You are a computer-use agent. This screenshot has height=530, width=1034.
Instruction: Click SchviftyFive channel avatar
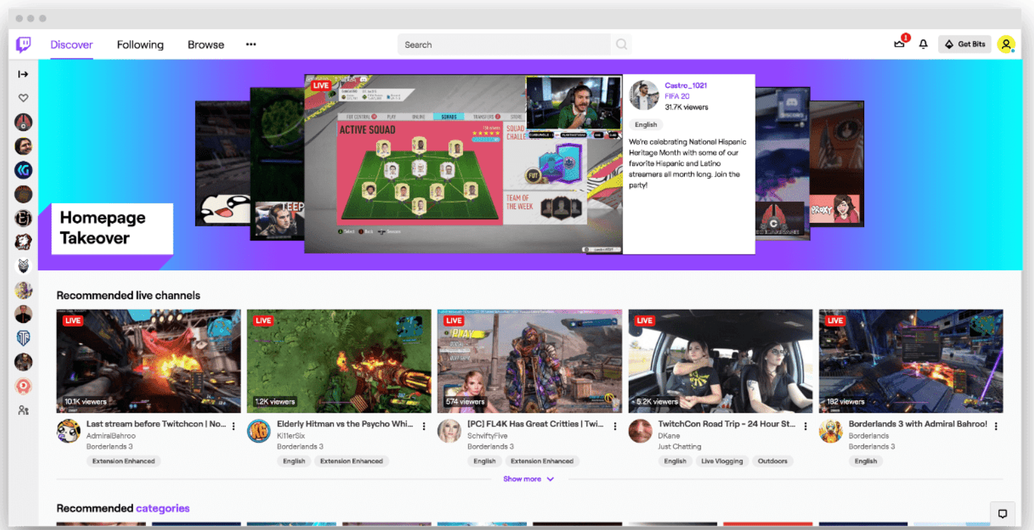tap(450, 431)
